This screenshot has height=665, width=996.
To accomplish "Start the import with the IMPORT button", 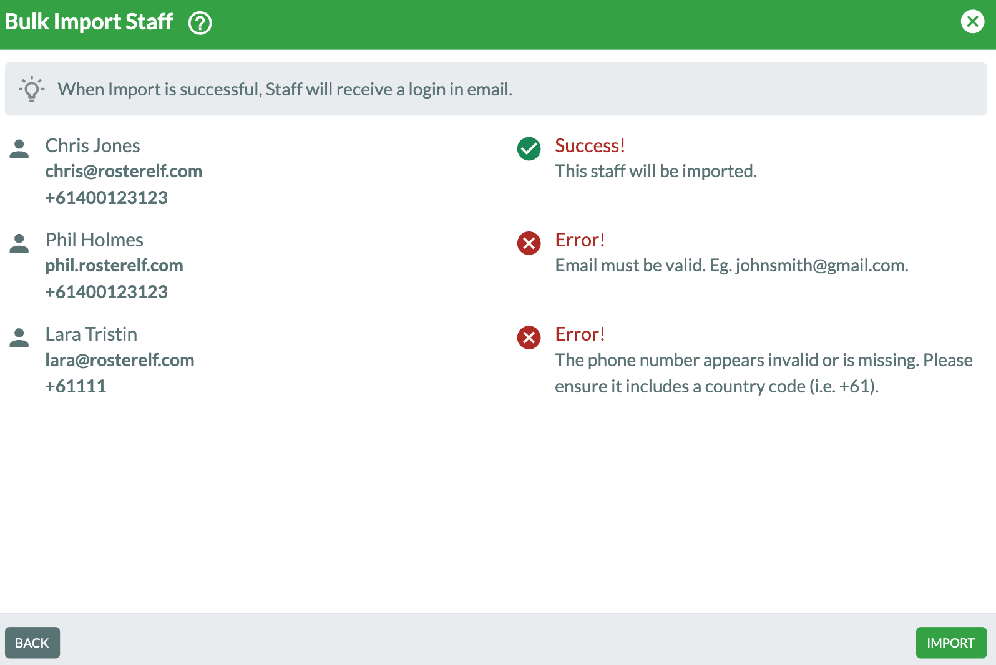I will point(951,643).
